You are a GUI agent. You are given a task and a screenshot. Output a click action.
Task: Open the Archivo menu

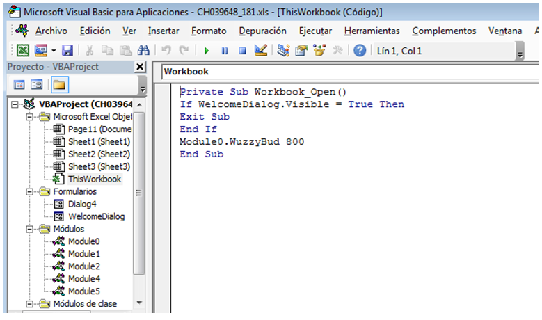coord(51,31)
